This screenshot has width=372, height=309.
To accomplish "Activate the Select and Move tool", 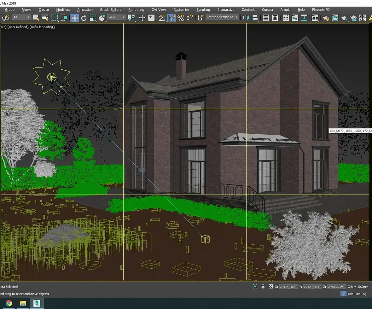I will 74,18.
